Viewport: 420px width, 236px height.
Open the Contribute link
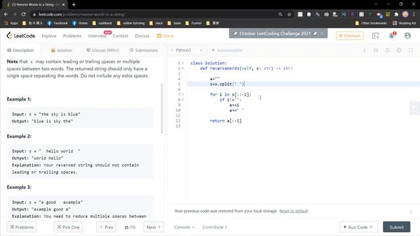(215, 227)
